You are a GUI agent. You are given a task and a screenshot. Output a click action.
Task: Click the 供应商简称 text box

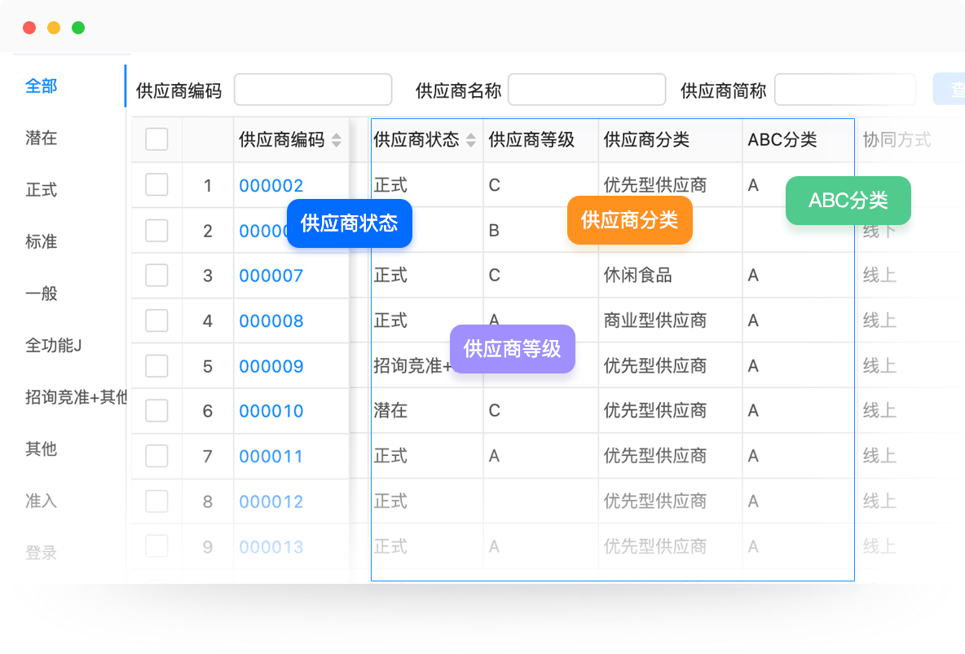tap(844, 90)
